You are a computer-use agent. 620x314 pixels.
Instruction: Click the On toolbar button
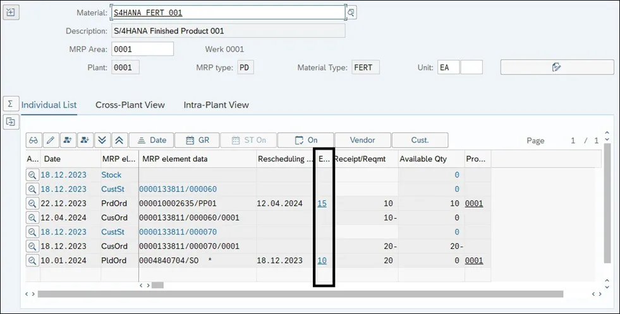pyautogui.click(x=306, y=140)
